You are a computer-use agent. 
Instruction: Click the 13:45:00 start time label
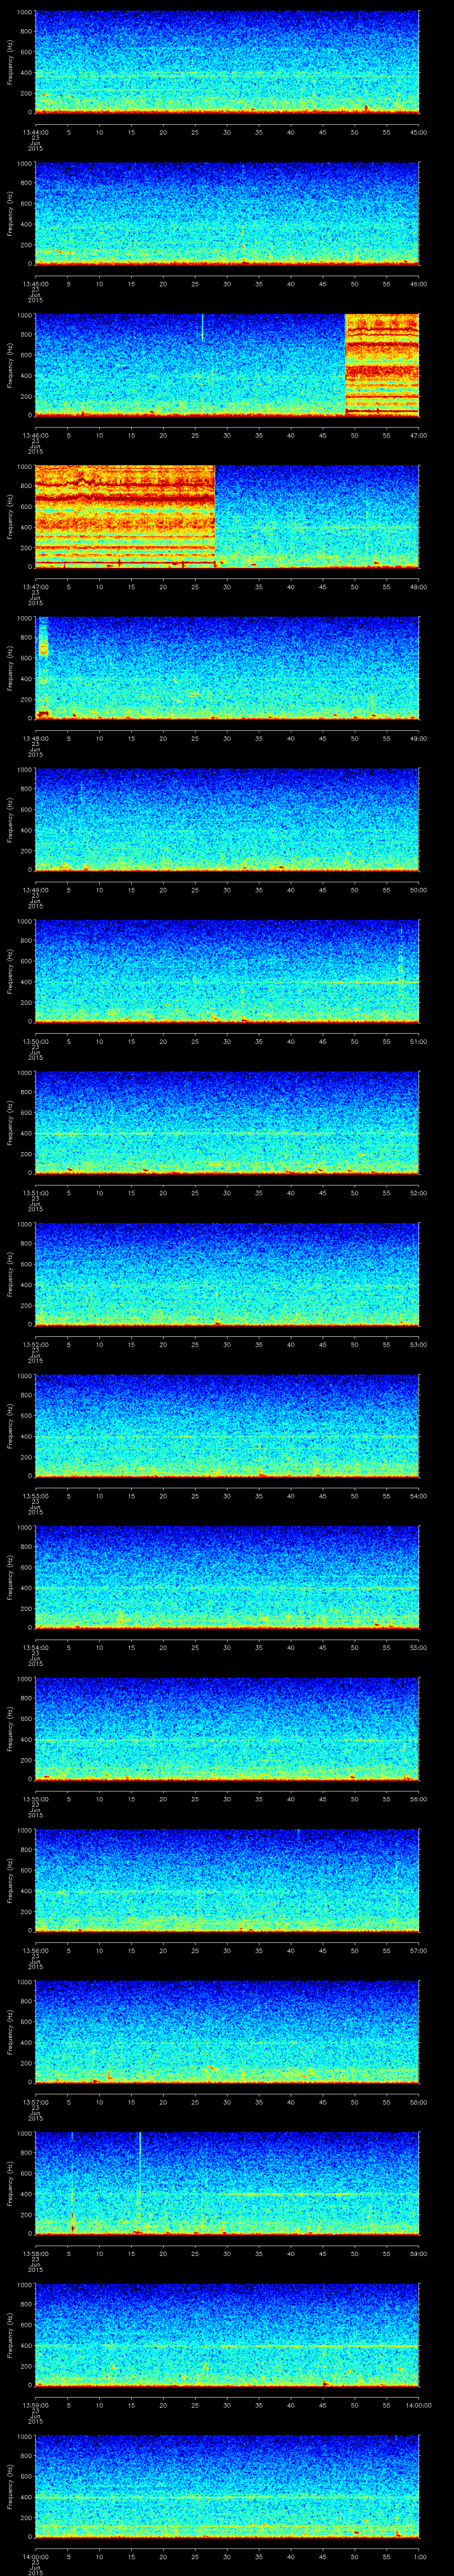(x=35, y=284)
